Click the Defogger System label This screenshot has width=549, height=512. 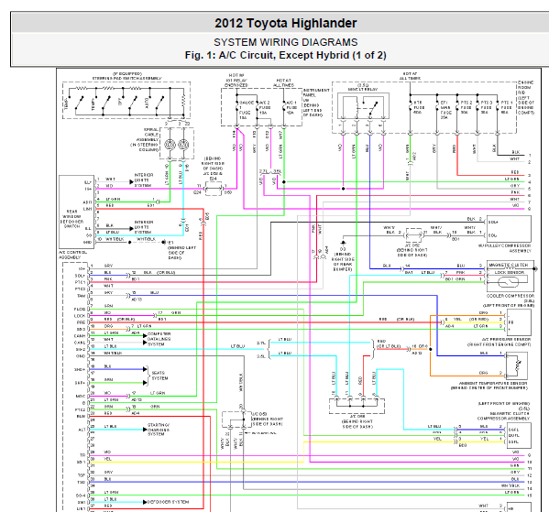tap(168, 502)
